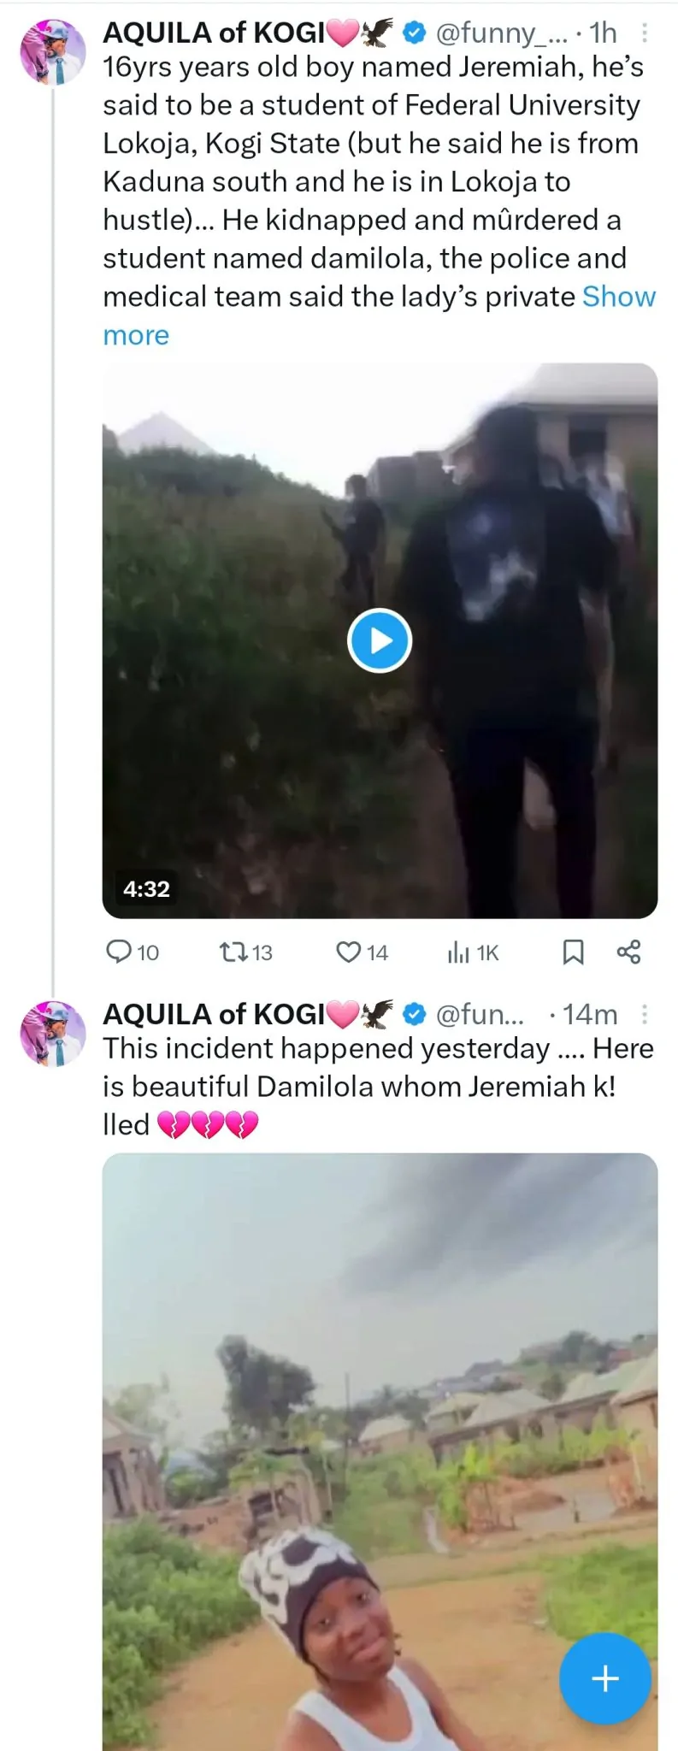Open the photo in the second post
This screenshot has width=678, height=1751.
[380, 1411]
